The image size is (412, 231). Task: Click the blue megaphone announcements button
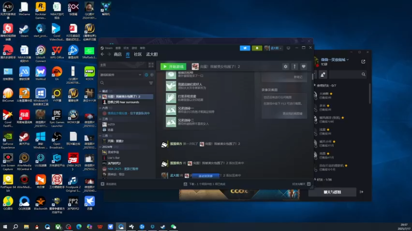coord(245,48)
